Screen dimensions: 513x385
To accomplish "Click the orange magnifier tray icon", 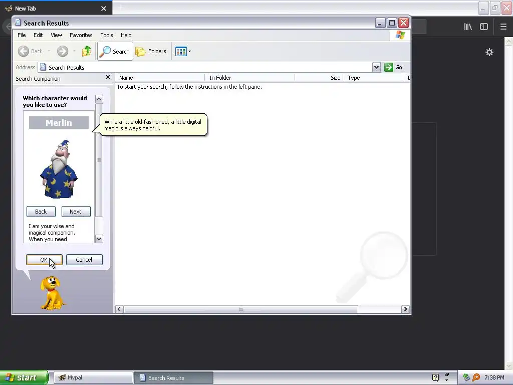I will coord(476,377).
